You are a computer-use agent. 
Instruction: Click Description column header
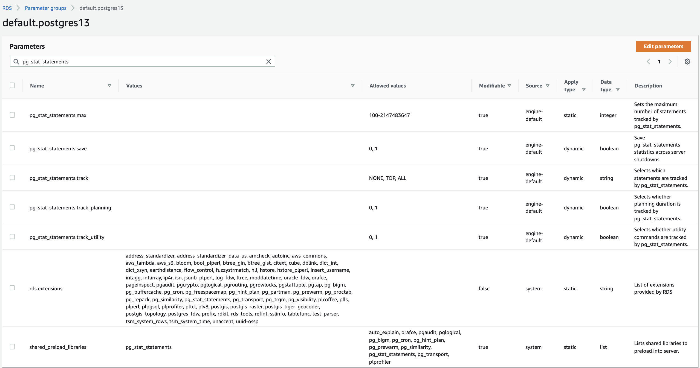[648, 86]
